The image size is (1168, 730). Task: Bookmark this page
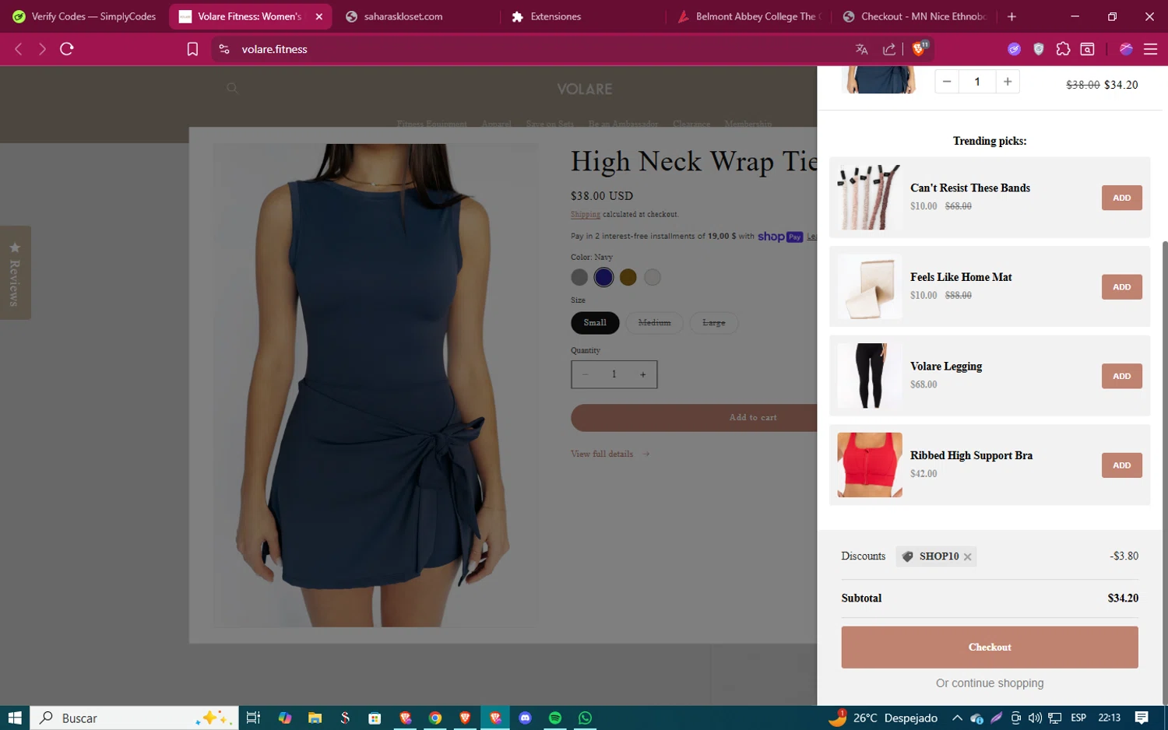(x=192, y=49)
